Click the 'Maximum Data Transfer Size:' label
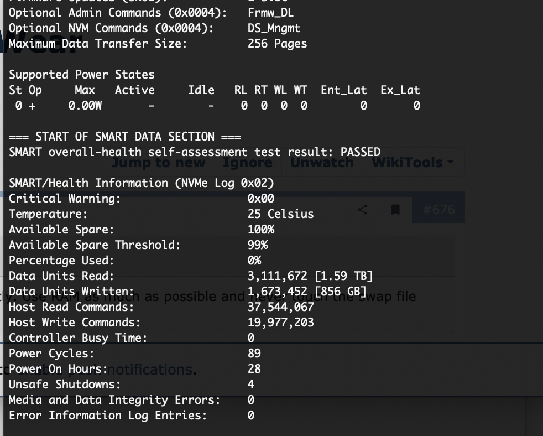543x436 pixels. (98, 44)
